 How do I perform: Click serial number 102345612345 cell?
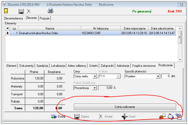coord(101,33)
